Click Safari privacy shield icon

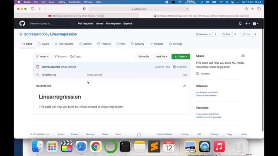pos(84,9)
